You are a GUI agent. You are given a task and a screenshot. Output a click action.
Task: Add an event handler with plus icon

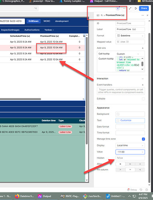tap(143, 85)
